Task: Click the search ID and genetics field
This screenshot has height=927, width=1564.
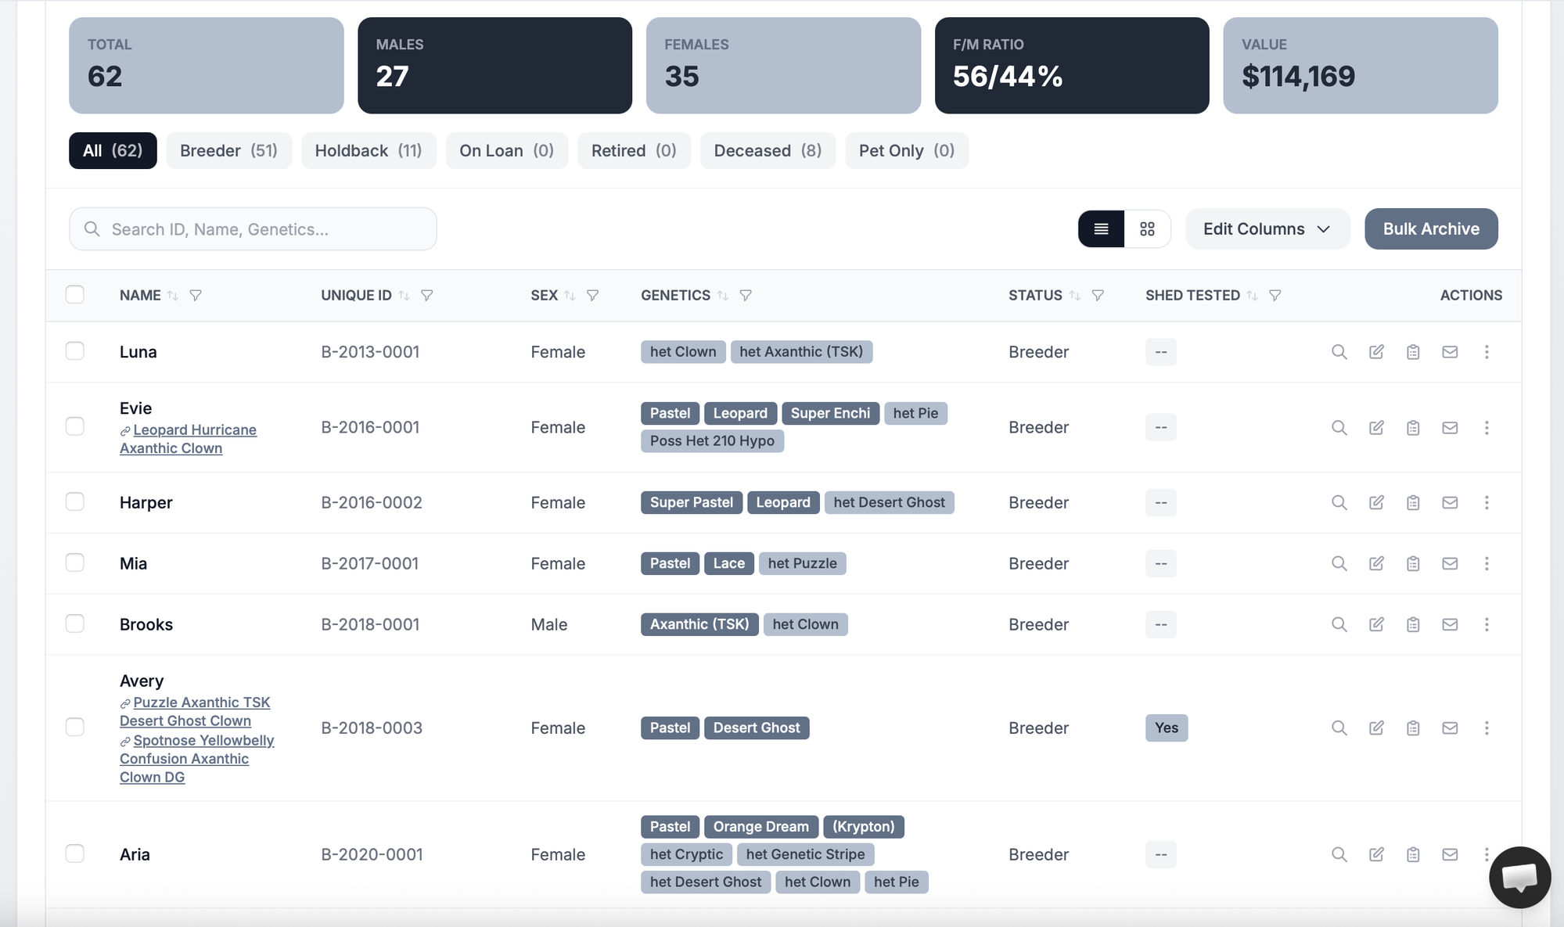Action: pyautogui.click(x=252, y=228)
